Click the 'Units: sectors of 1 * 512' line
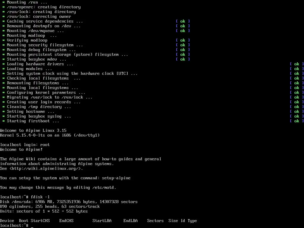304x228 pixels. (x=44, y=211)
